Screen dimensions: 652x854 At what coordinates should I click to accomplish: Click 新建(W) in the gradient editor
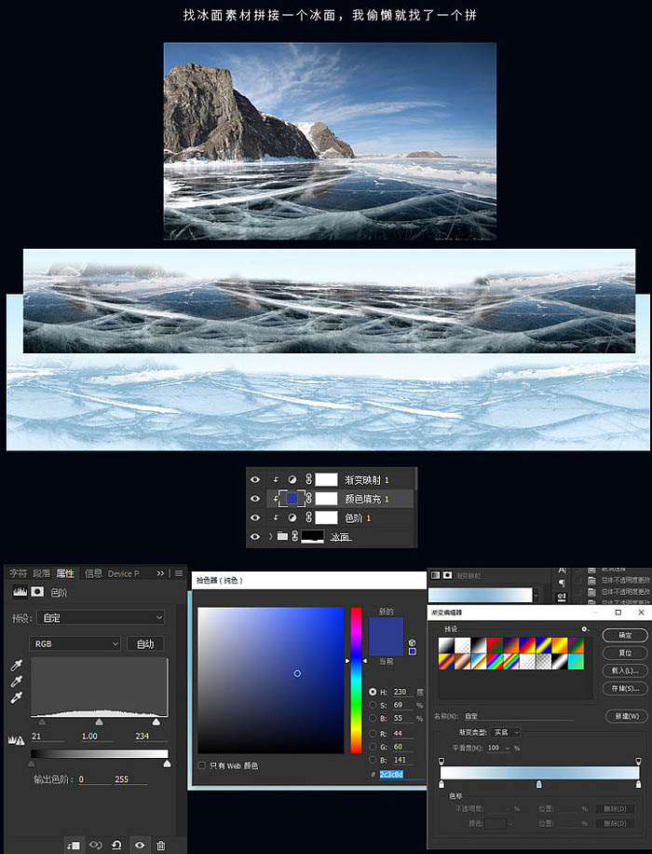point(627,716)
